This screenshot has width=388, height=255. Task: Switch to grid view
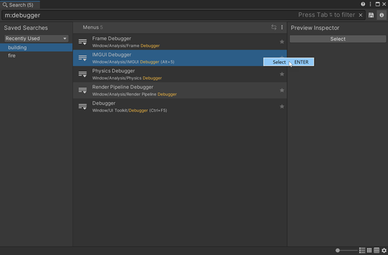[369, 250]
